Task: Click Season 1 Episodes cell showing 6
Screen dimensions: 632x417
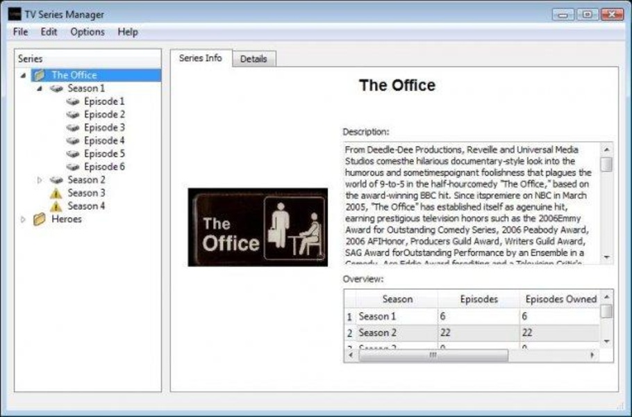Action: (479, 317)
